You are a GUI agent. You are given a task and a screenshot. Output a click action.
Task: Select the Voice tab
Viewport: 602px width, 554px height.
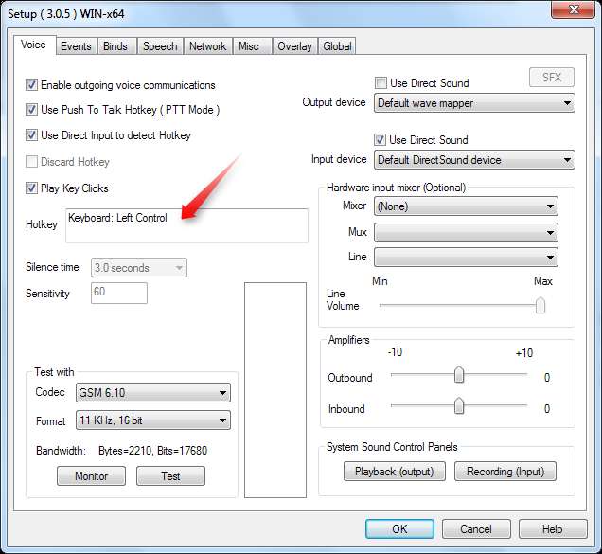(x=34, y=45)
